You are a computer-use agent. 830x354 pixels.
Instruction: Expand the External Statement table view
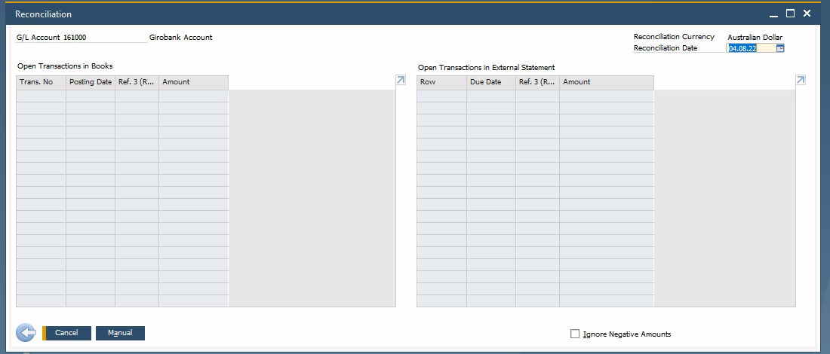[x=800, y=80]
